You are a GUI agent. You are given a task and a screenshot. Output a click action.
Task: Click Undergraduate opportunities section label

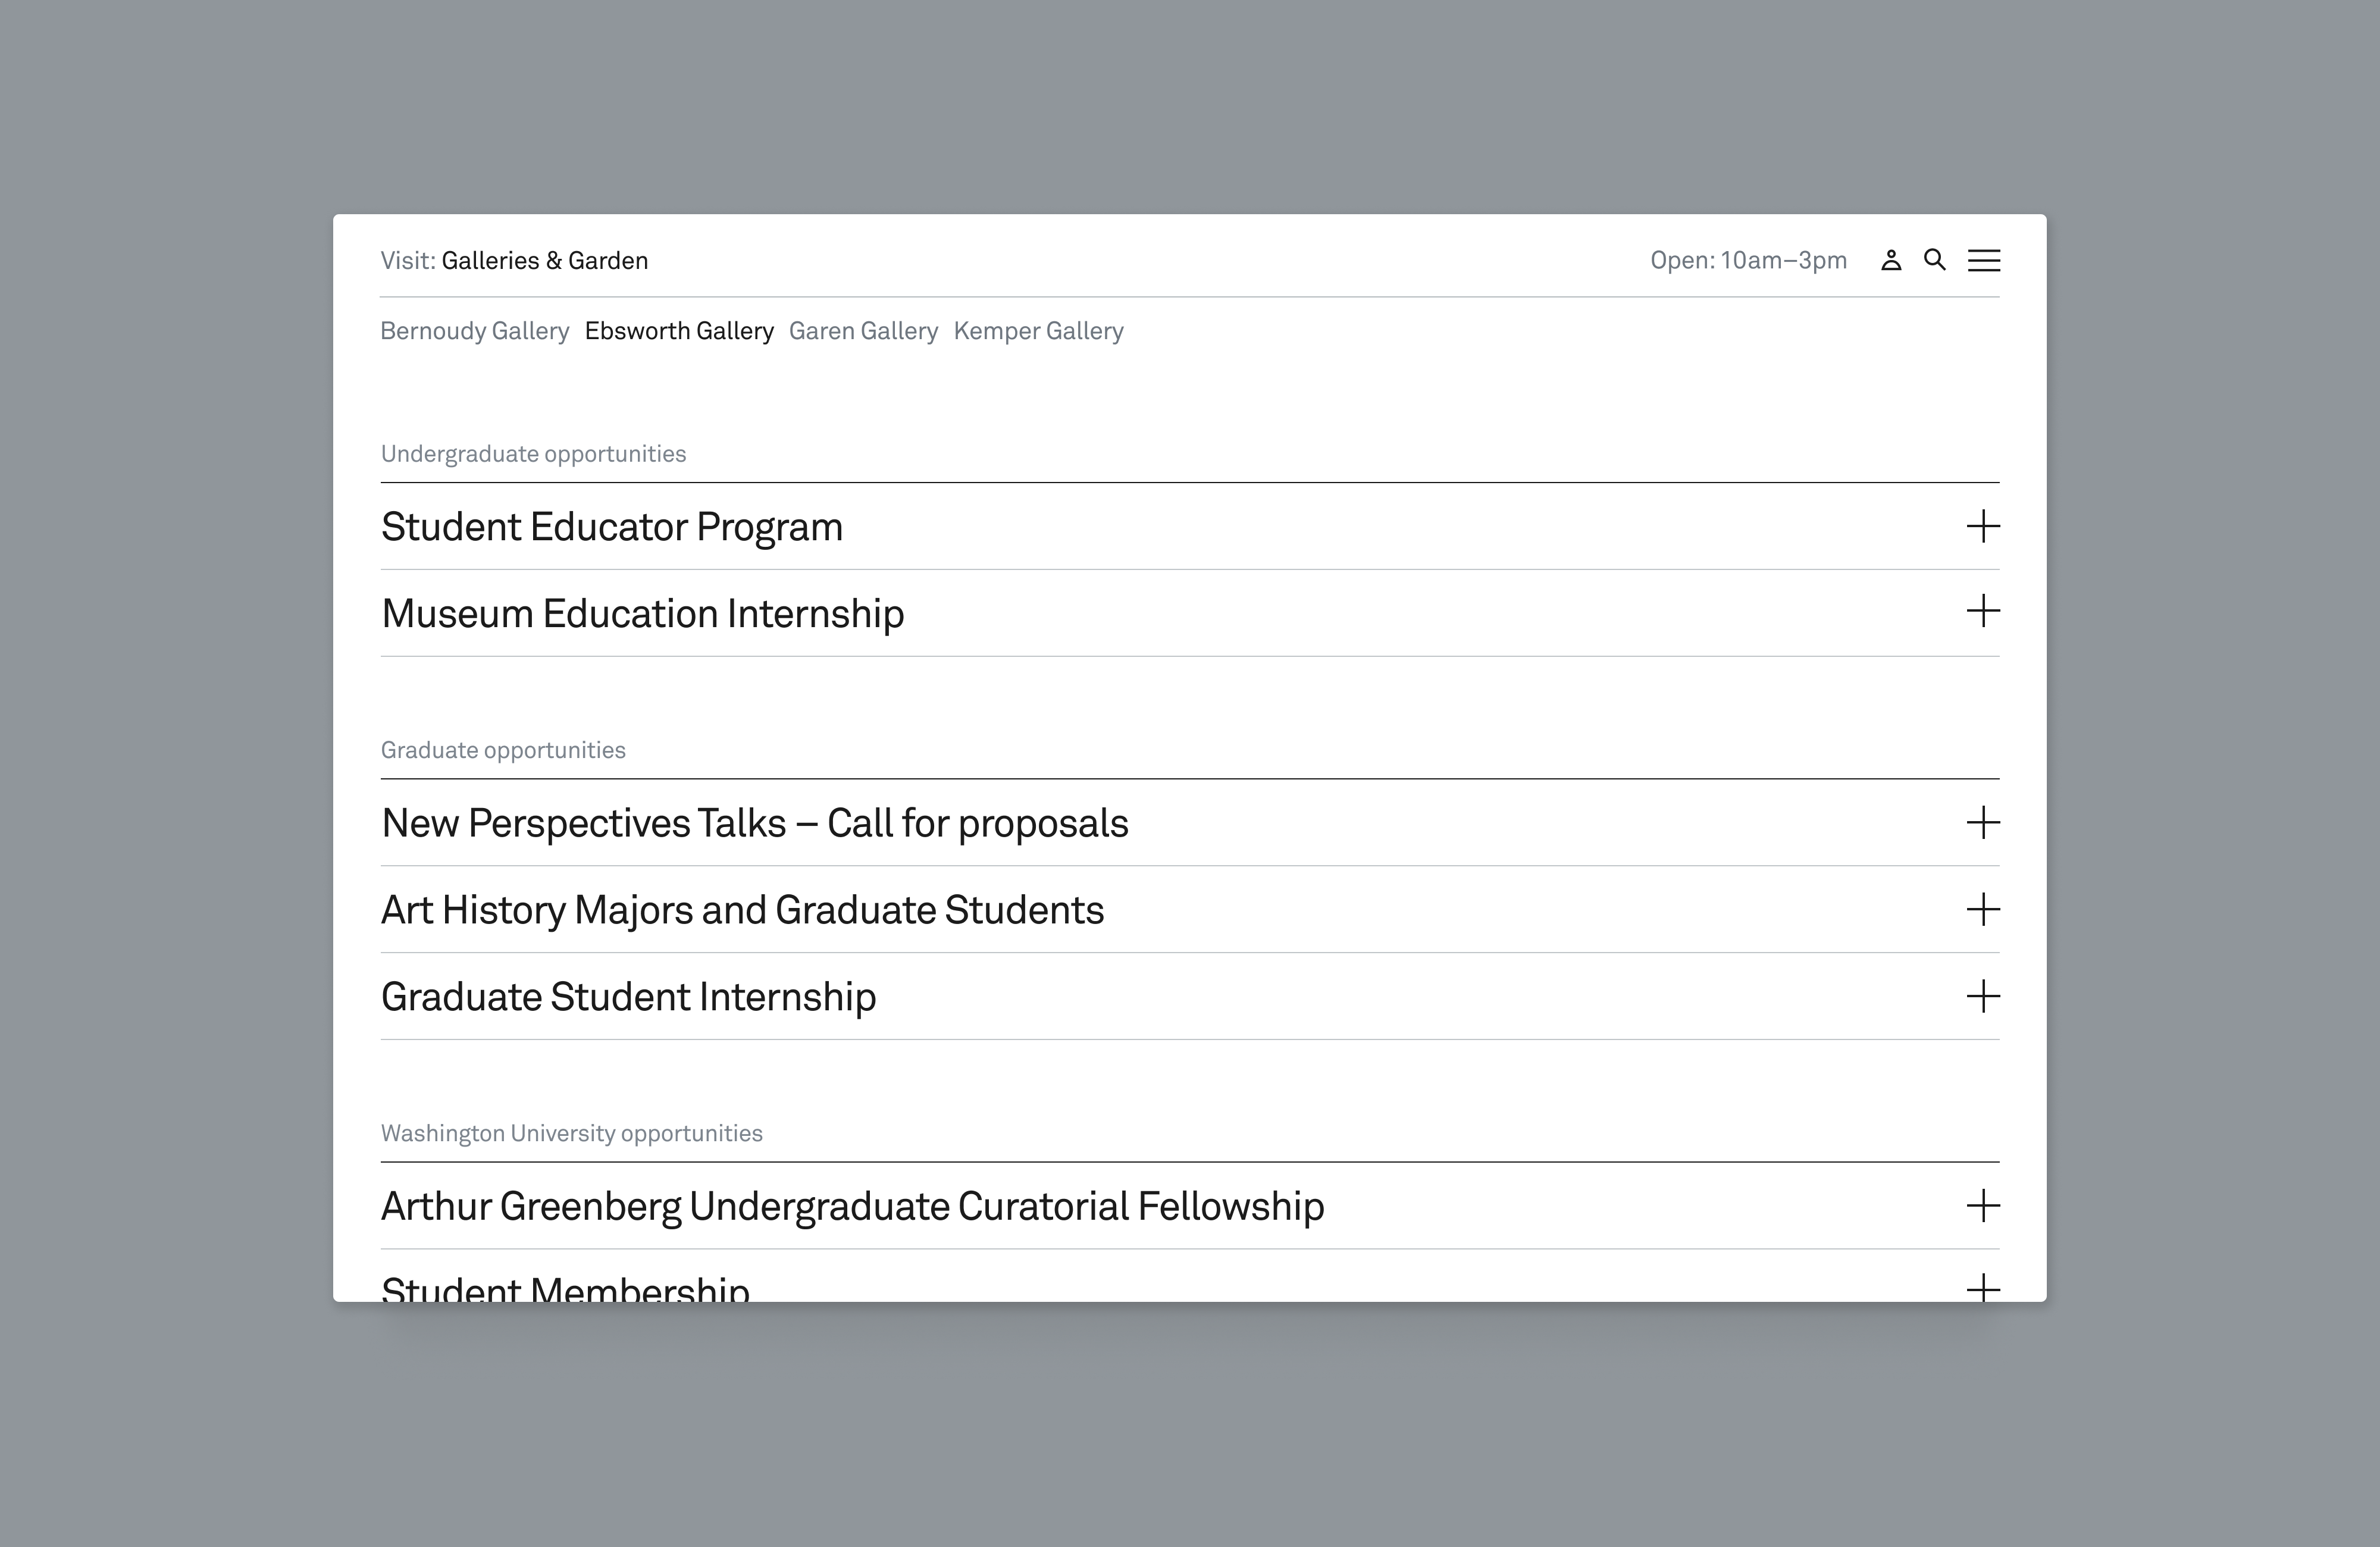tap(533, 454)
